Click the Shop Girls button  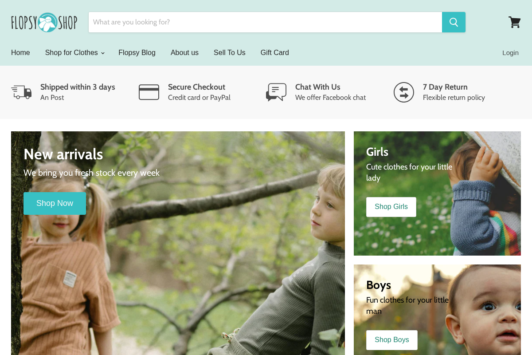coord(391,207)
